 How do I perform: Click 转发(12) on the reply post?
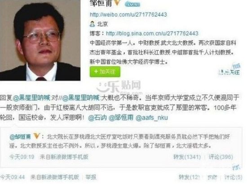click(x=190, y=177)
